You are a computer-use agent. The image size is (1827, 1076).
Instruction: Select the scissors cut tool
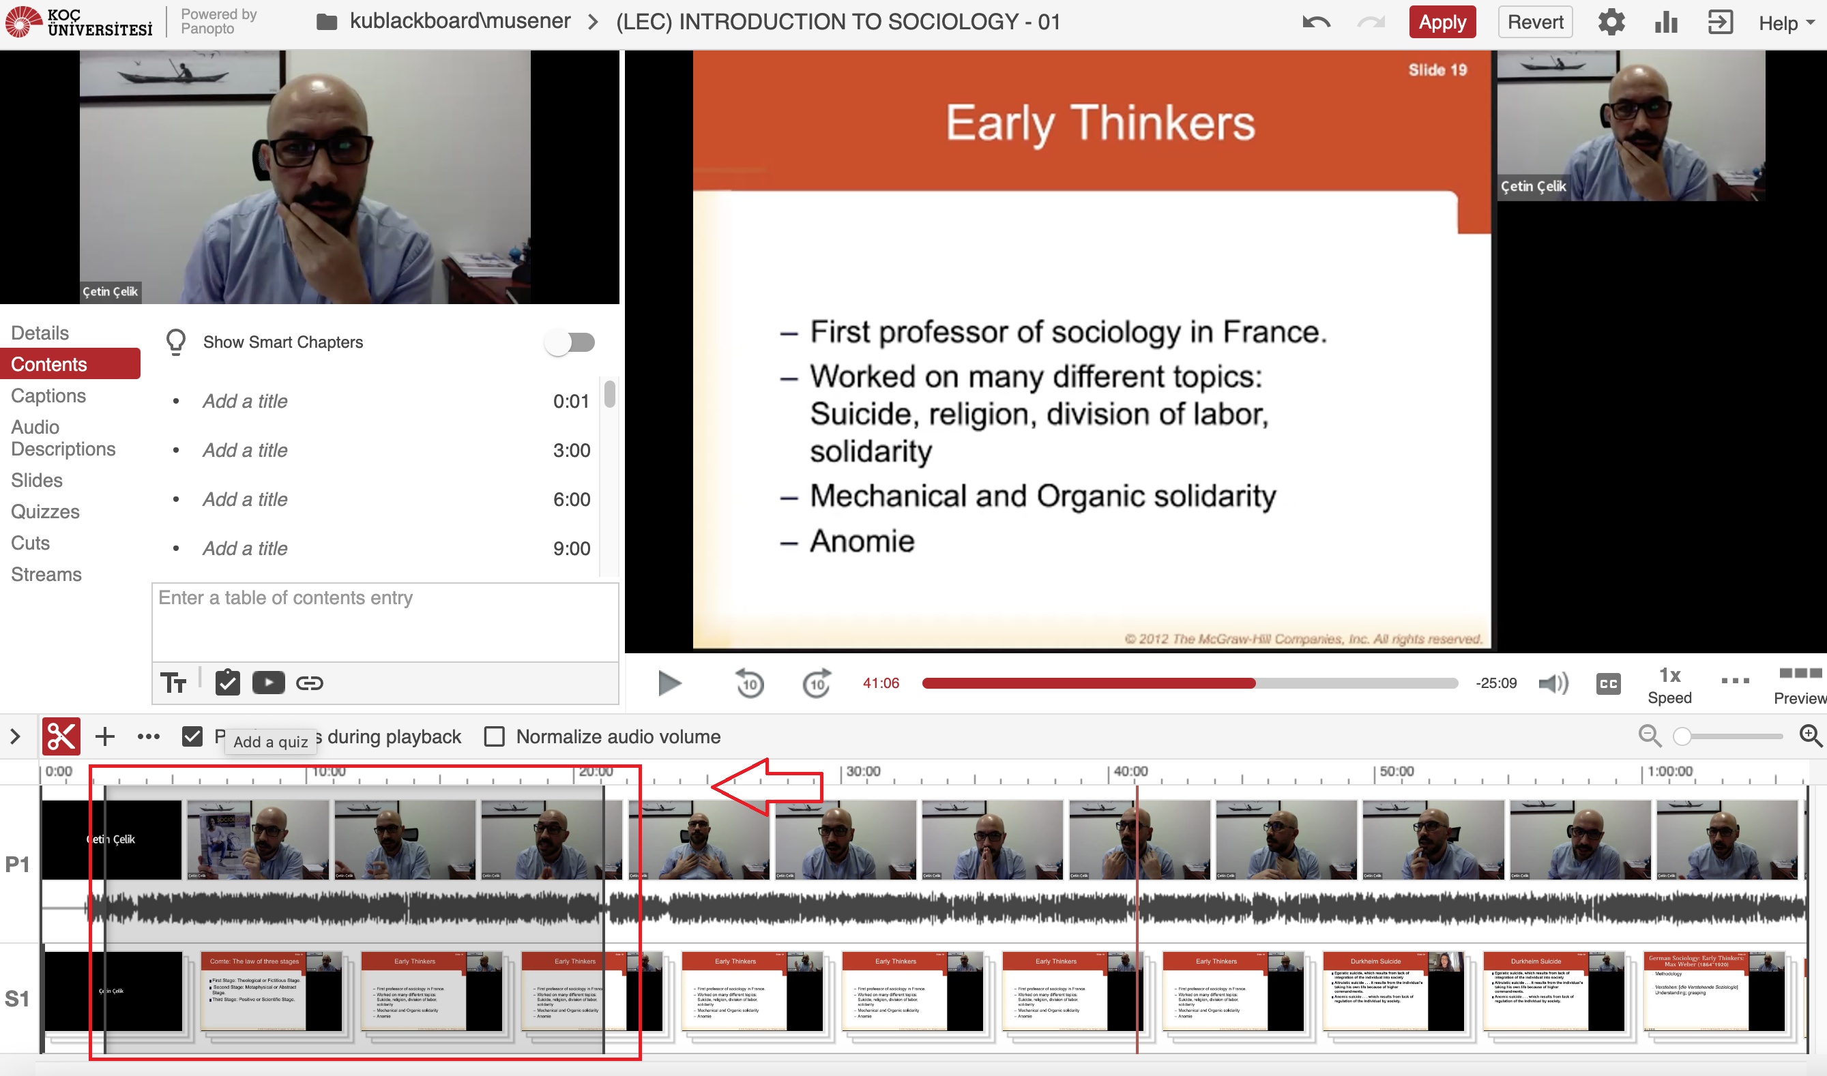click(61, 736)
